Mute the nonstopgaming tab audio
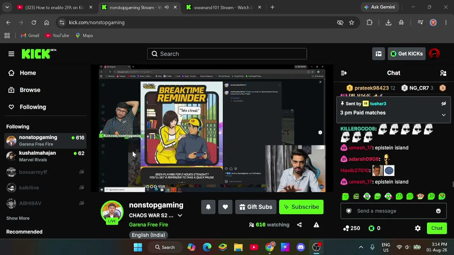Image resolution: width=454 pixels, height=255 pixels. pos(167,7)
